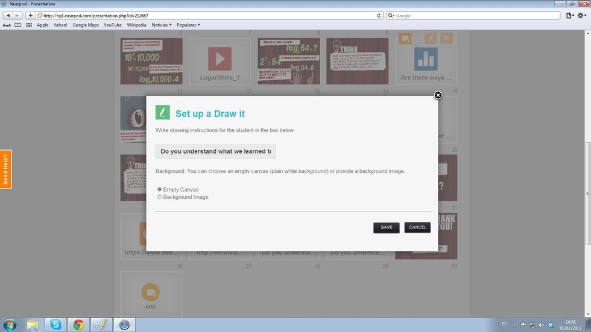Expand the Populares bookmarks dropdown
Screen dimensions: 591x332
[190, 25]
